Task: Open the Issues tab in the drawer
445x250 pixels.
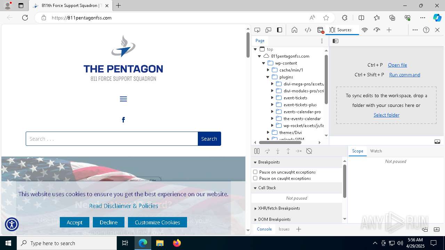Action: [x=284, y=229]
